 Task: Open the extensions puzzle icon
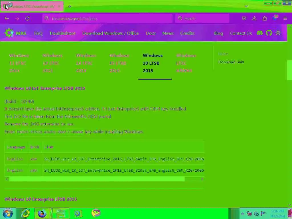point(265,18)
